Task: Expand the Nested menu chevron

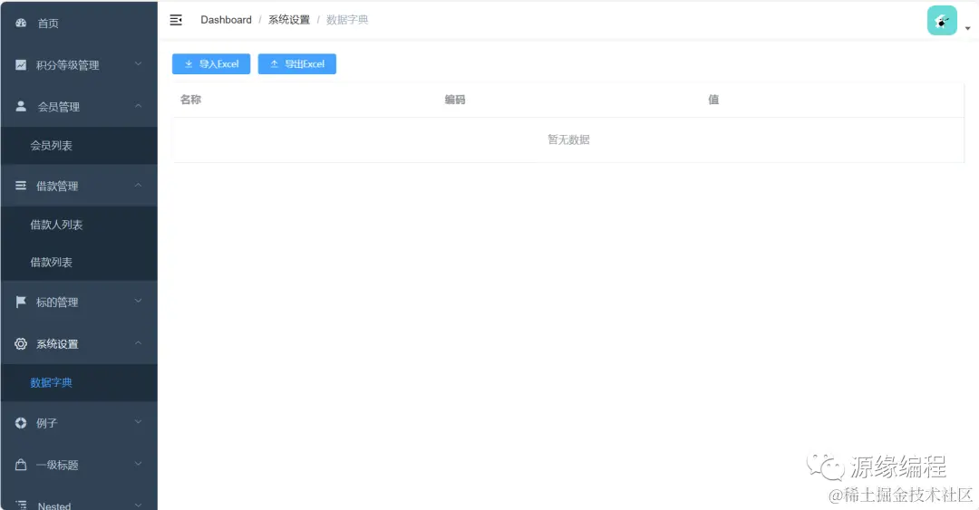Action: [x=138, y=505]
